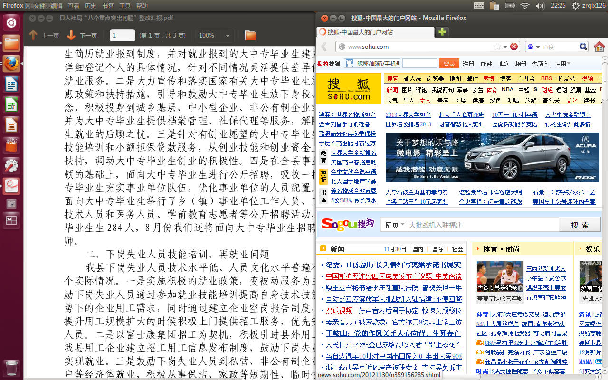Open the Trash in the launcher

pos(11,368)
